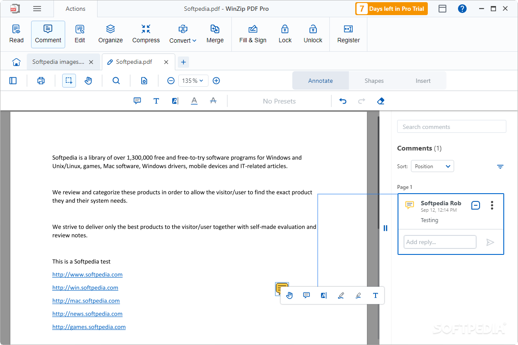Open the http://mac.softpedia.com link

point(86,301)
